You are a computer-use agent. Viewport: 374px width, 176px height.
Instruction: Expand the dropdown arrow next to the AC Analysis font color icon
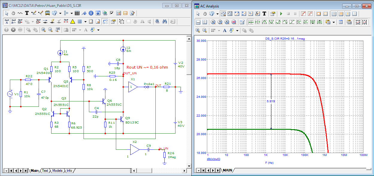pyautogui.click(x=237, y=30)
